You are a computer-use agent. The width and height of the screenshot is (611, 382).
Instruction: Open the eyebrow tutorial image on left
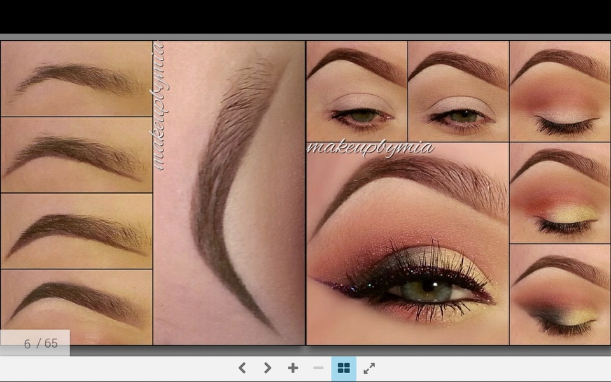[x=153, y=193]
